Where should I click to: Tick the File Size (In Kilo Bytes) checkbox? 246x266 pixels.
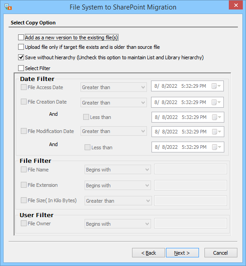pos(24,200)
